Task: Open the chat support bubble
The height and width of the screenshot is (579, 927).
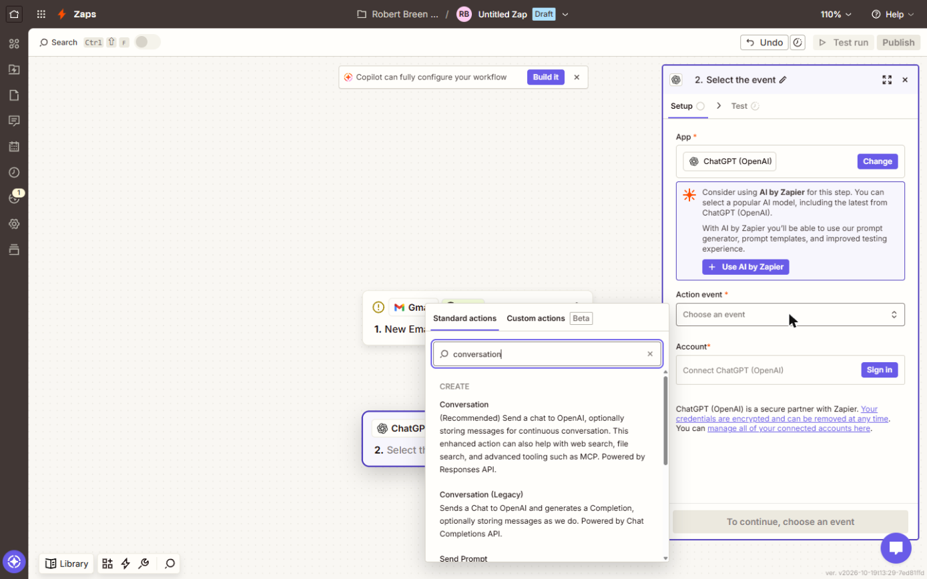Action: tap(896, 548)
